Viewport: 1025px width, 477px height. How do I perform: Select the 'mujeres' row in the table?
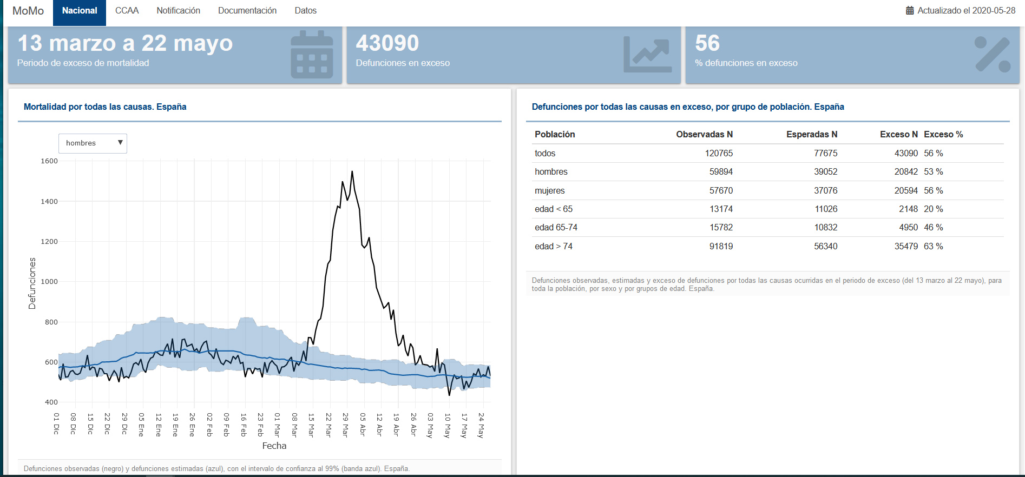tap(767, 190)
